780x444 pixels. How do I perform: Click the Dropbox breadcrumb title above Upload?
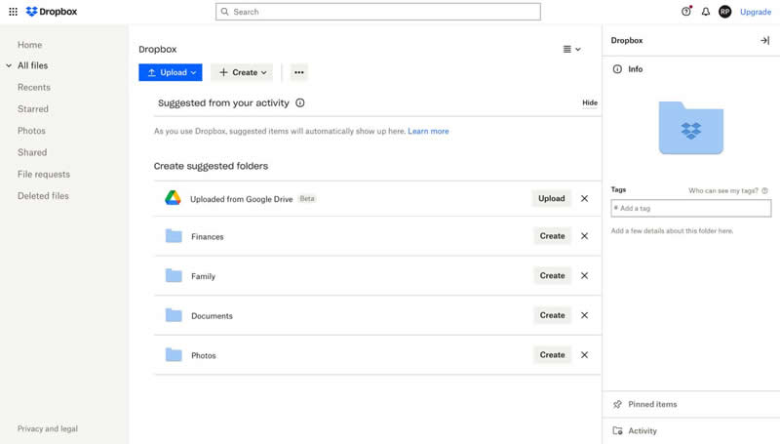tap(158, 49)
